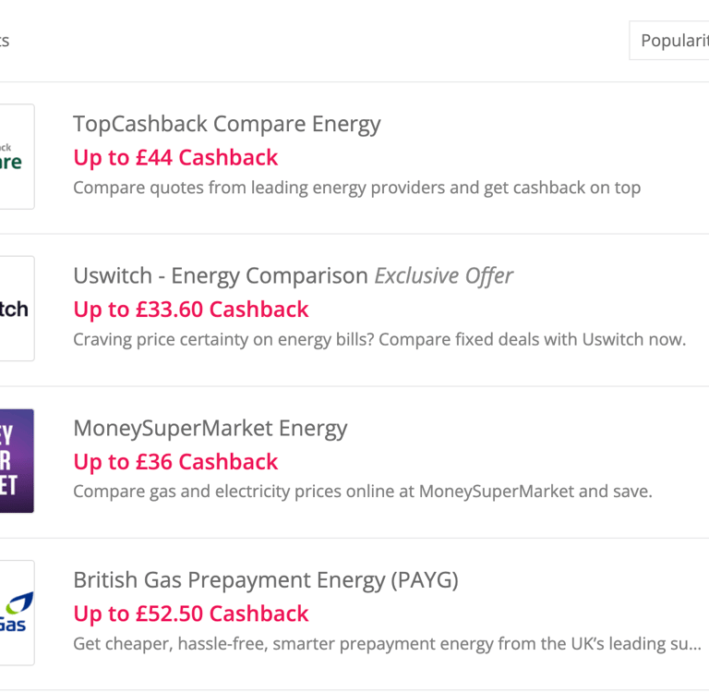Click the Exclusive Offer label on Uswitch
Screen dimensions: 709x693
pos(443,275)
